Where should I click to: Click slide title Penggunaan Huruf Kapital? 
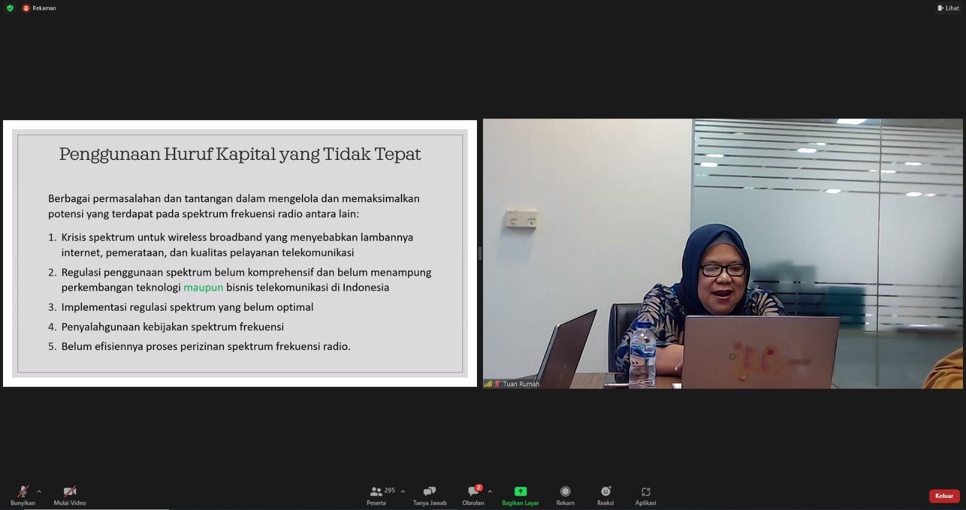[240, 154]
